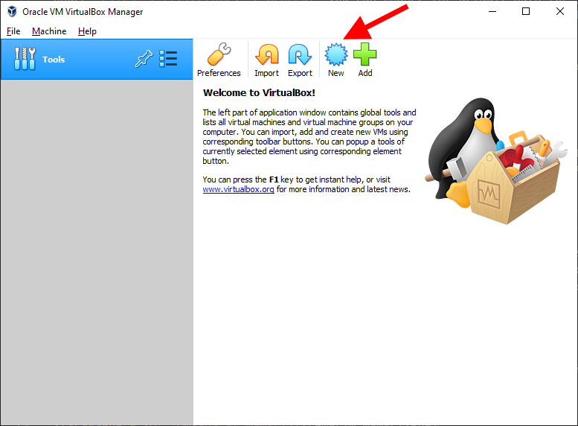
Task: Click the pin icon beside Tools
Action: point(144,59)
